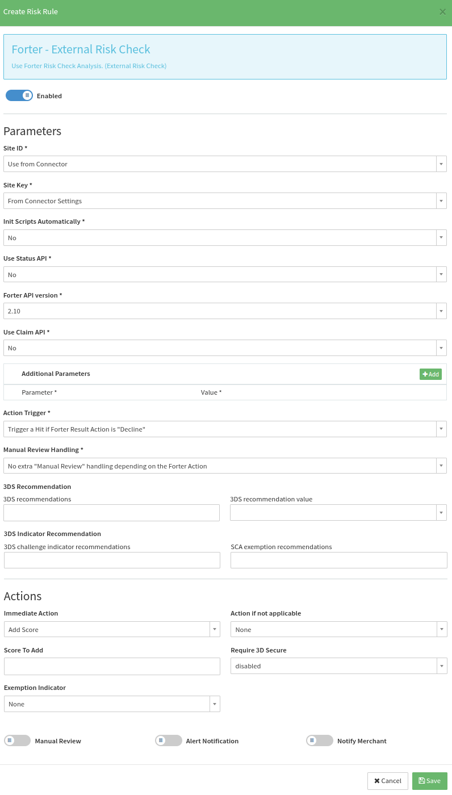Turn on the Manual Review toggle
Viewport: 452px width, 795px height.
tap(17, 740)
